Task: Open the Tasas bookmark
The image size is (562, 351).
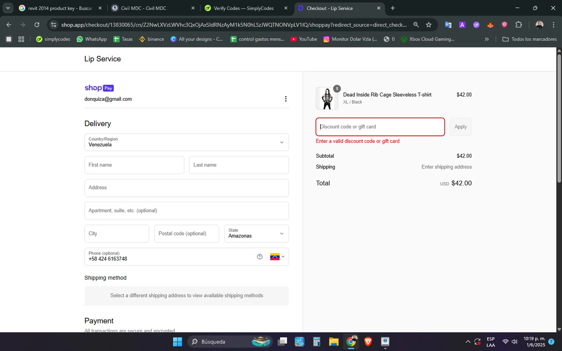Action: click(123, 39)
